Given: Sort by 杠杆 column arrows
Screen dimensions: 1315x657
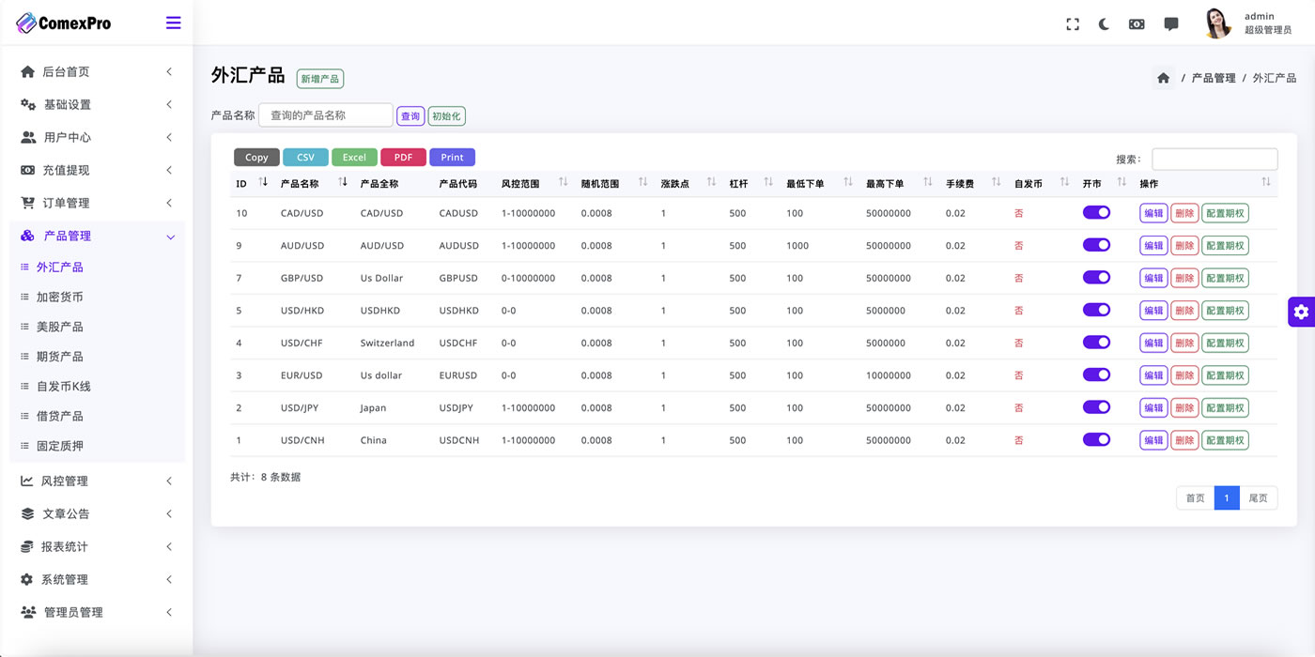Looking at the screenshot, I should click(768, 182).
